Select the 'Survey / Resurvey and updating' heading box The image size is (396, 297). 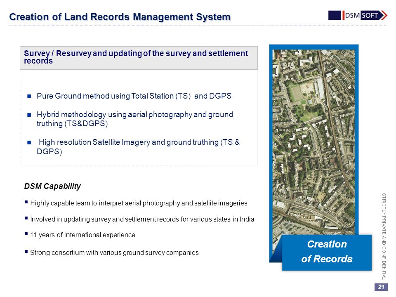pyautogui.click(x=139, y=58)
